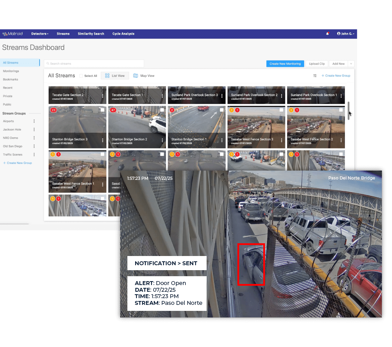392x347 pixels.
Task: Click the Add New button
Action: 339,64
